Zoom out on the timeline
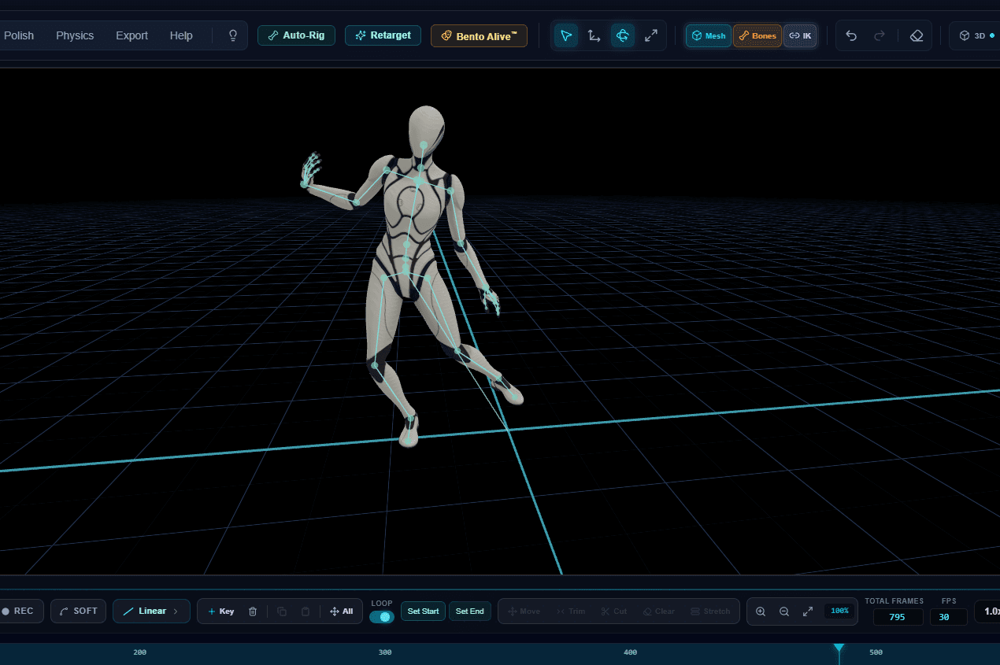This screenshot has height=665, width=1000. coord(784,611)
